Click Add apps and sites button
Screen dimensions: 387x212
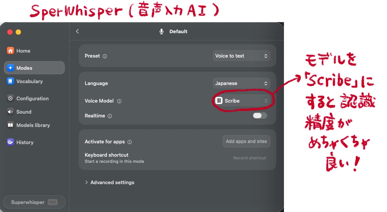point(246,141)
